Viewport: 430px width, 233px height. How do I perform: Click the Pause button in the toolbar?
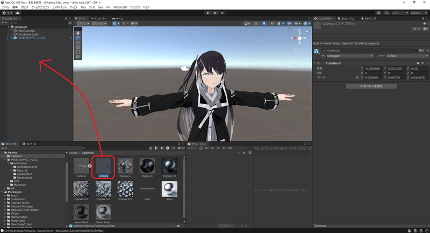pyautogui.click(x=215, y=13)
